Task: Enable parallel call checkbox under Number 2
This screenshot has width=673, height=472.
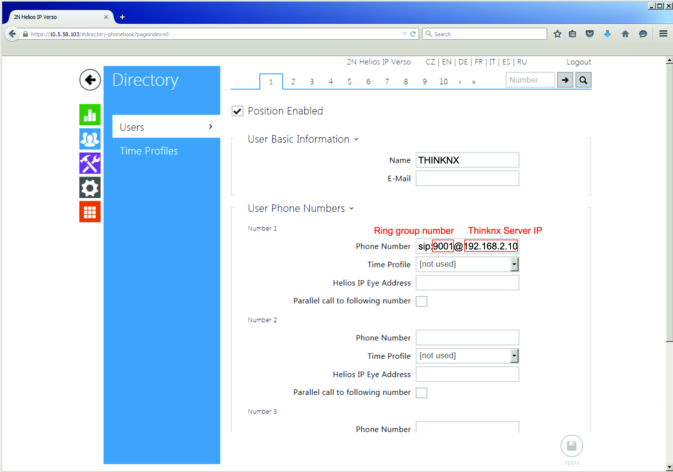Action: (421, 393)
